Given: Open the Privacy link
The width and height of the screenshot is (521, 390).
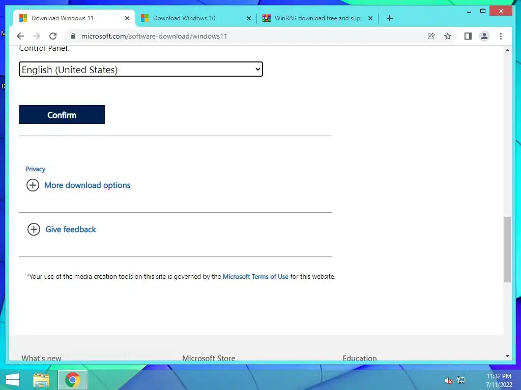Looking at the screenshot, I should 35,169.
